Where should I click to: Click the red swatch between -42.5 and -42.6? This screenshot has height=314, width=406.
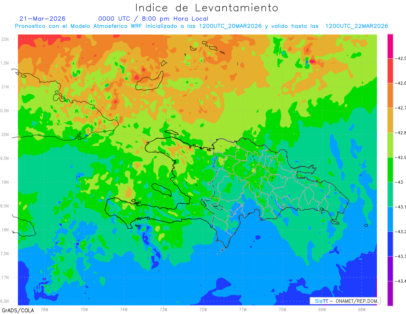click(x=390, y=70)
